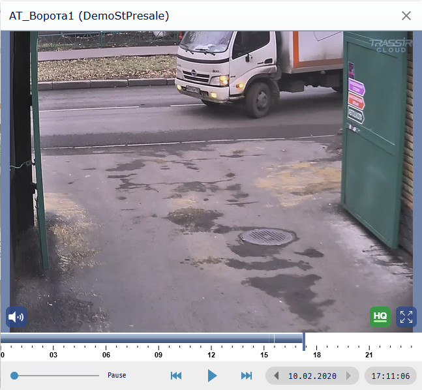Viewport: 422px width, 390px height.
Task: Seek to 15 o'clock on the timeline
Action: (264, 348)
